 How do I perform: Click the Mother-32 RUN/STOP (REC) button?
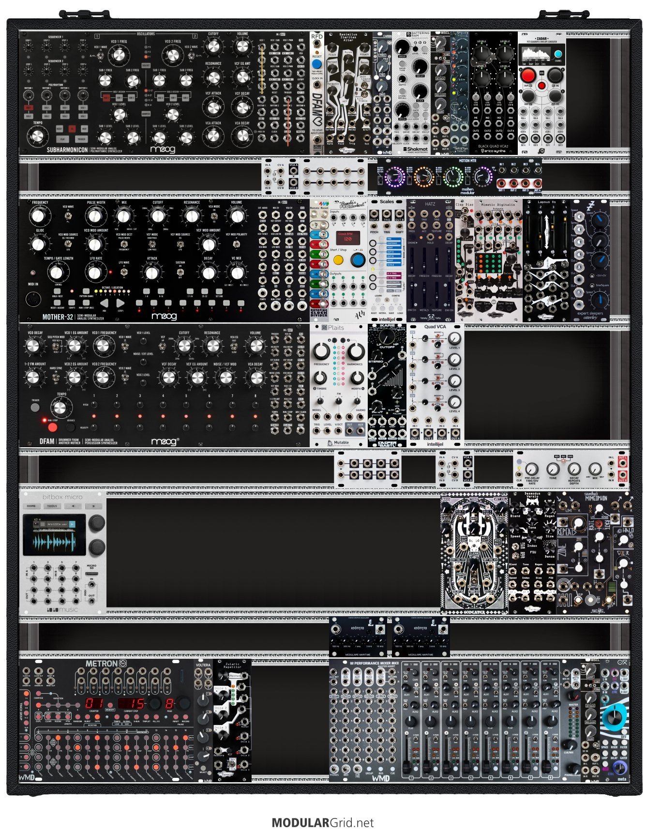pos(87,303)
